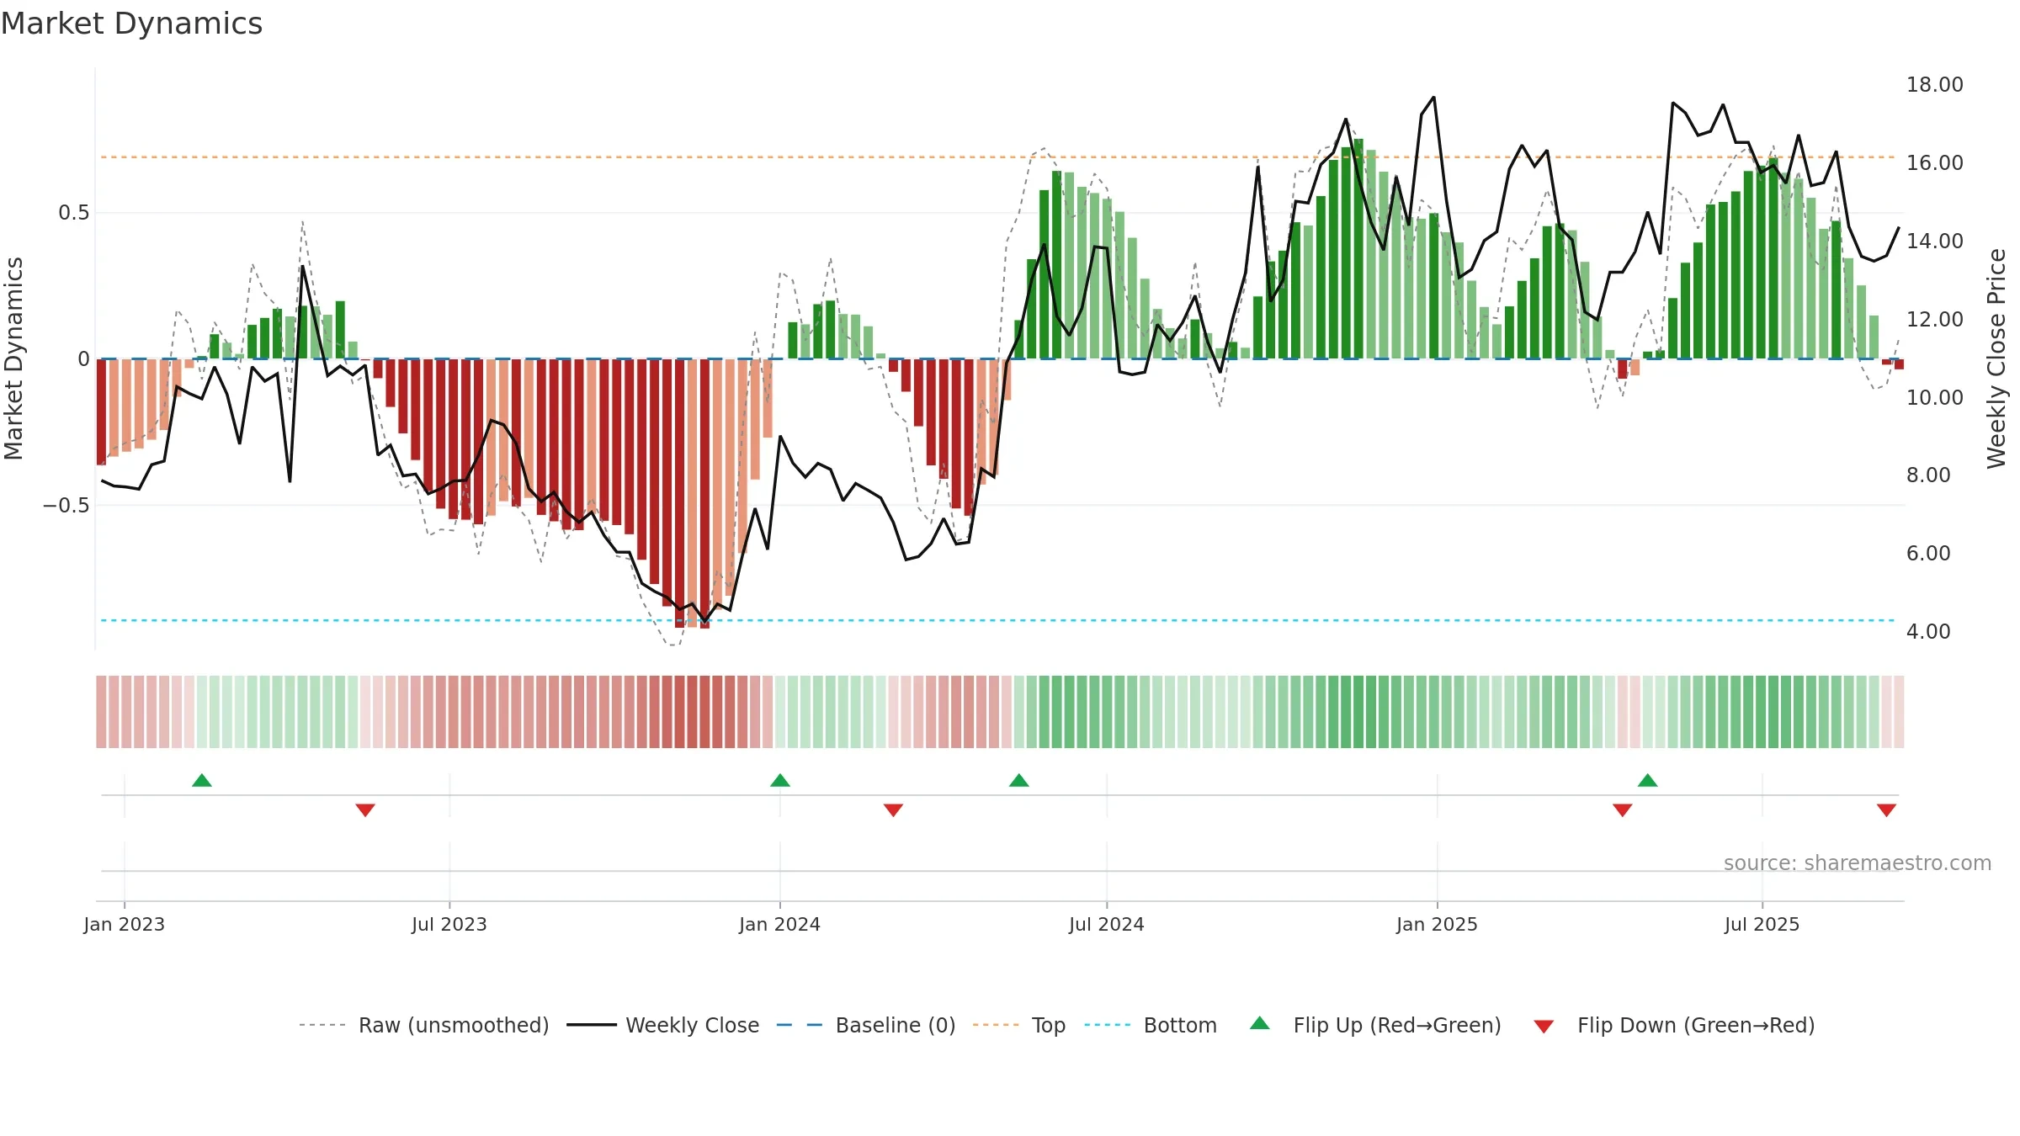Click the −0.5 left axis tick label
Screen dimensions: 2020x1136
point(66,505)
